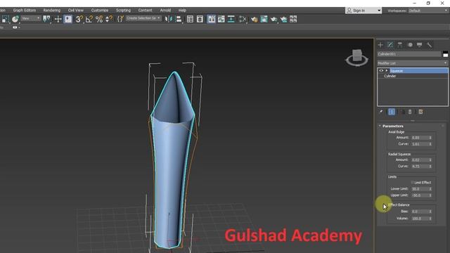The image size is (450, 253).
Task: Open the Customize menu
Action: coord(100,11)
